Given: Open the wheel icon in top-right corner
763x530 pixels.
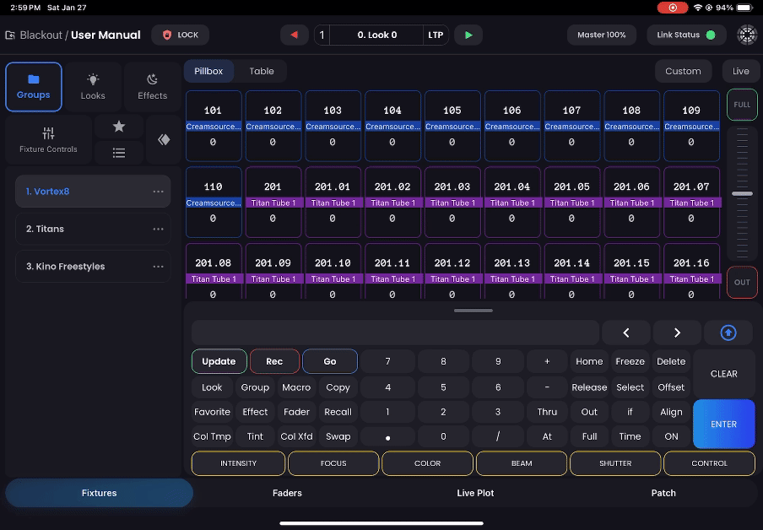Looking at the screenshot, I should click(747, 35).
